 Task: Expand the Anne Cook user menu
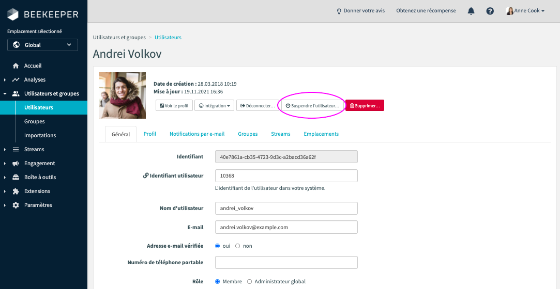pos(525,11)
